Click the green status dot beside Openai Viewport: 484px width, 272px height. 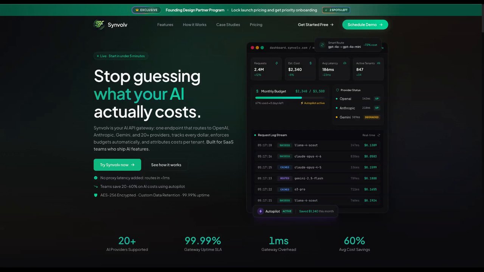point(337,99)
